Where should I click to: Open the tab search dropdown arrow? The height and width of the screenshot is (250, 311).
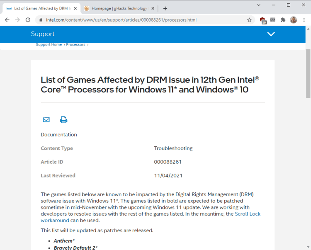point(259,5)
